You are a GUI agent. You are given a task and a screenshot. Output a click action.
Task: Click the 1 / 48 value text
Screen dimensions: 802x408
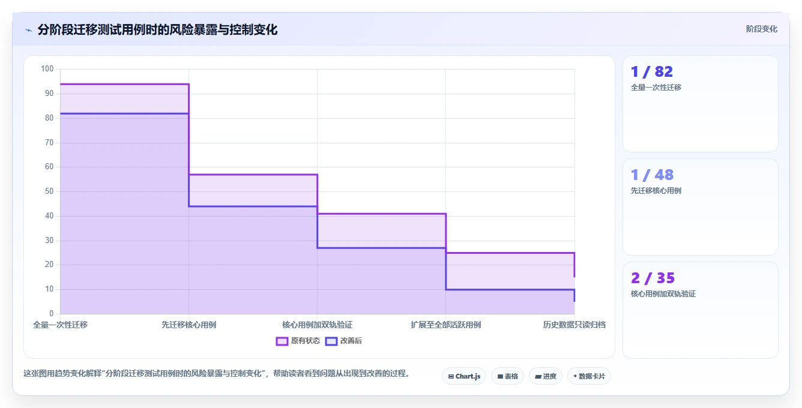(652, 175)
